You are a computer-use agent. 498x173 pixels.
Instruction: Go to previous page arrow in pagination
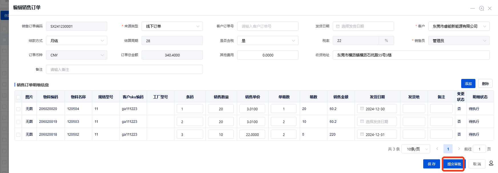(437, 149)
